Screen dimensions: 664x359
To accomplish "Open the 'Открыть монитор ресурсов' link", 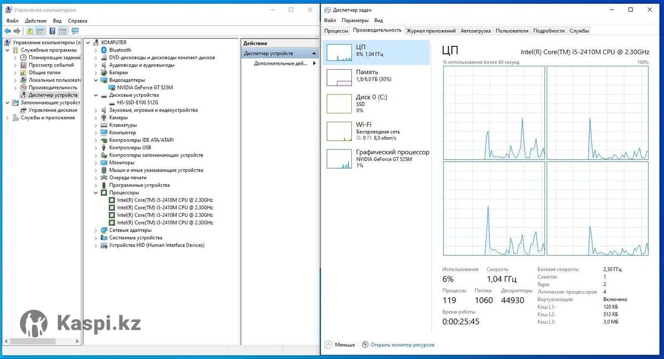I will [402, 345].
